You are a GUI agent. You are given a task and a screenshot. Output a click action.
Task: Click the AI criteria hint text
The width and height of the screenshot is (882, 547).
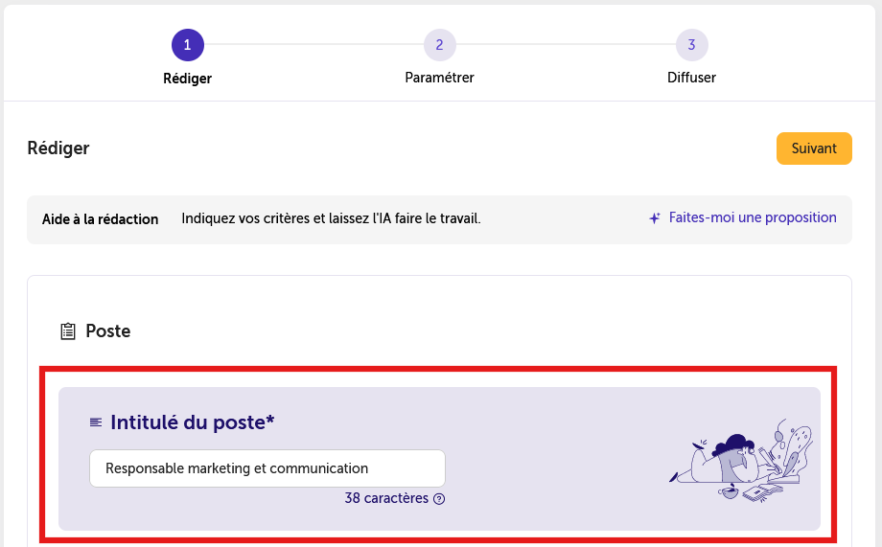pos(331,218)
